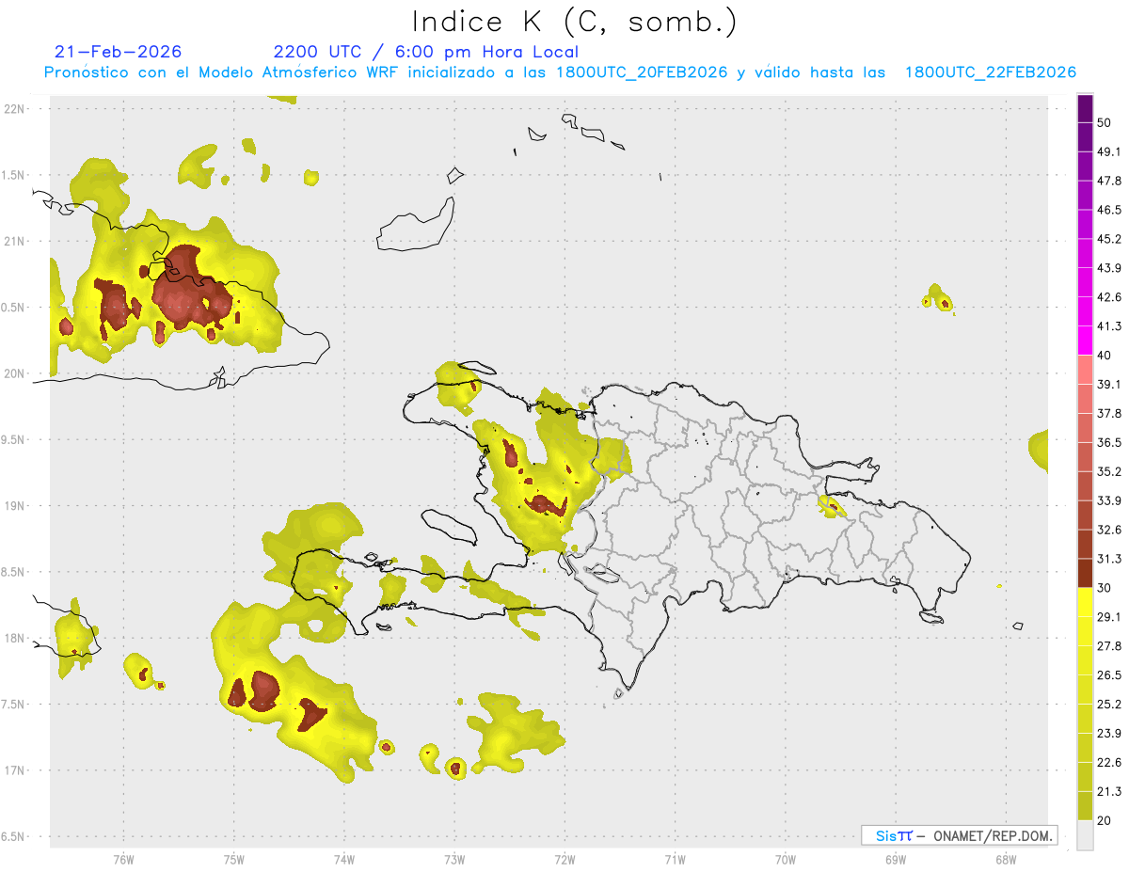Click the magenta band between 41.3 and 42.6
1129x872 pixels.
coord(1085,312)
